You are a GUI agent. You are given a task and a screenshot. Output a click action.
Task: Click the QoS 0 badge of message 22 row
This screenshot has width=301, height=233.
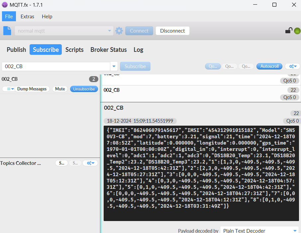coord(289,97)
